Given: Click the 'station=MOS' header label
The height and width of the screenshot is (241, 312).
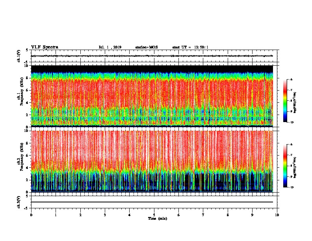Looking at the screenshot, I should pyautogui.click(x=147, y=47).
